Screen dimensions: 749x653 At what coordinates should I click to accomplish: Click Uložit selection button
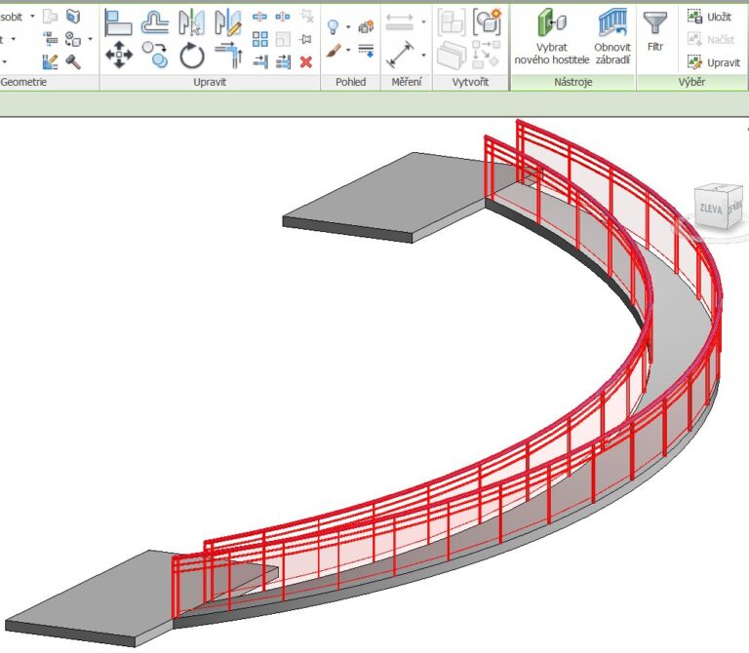(709, 17)
